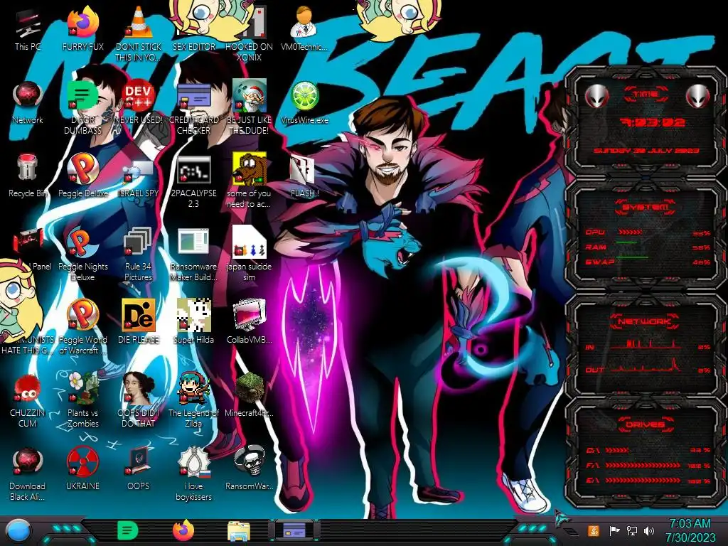Open the CollabVMB... desktop icon
Viewport: 728px width, 546px height.
click(x=249, y=321)
